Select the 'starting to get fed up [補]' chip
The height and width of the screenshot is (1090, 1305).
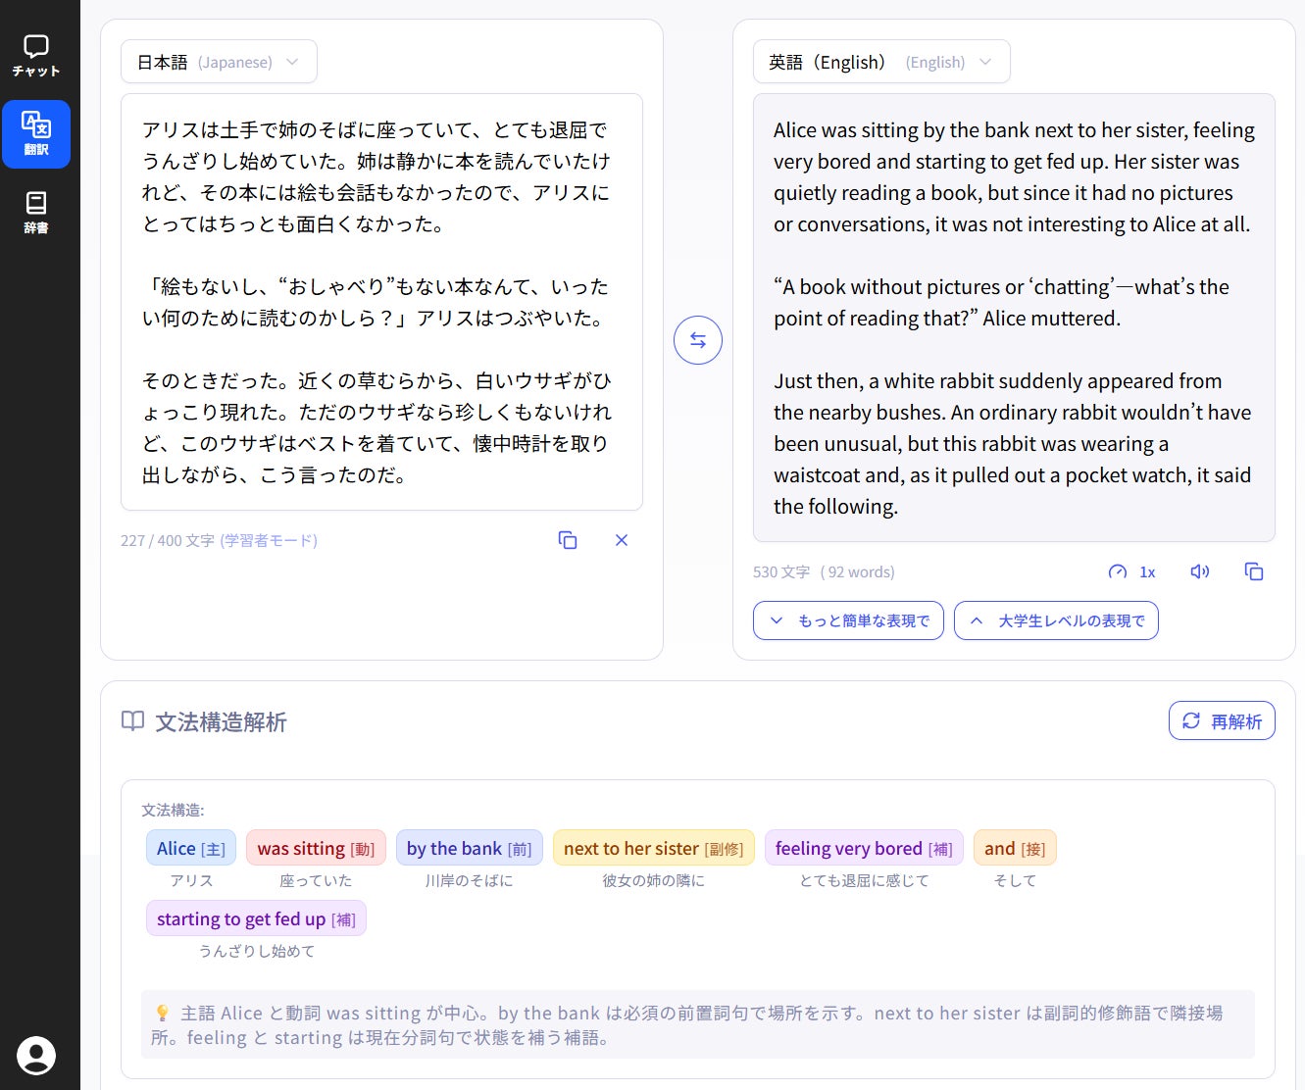[256, 919]
